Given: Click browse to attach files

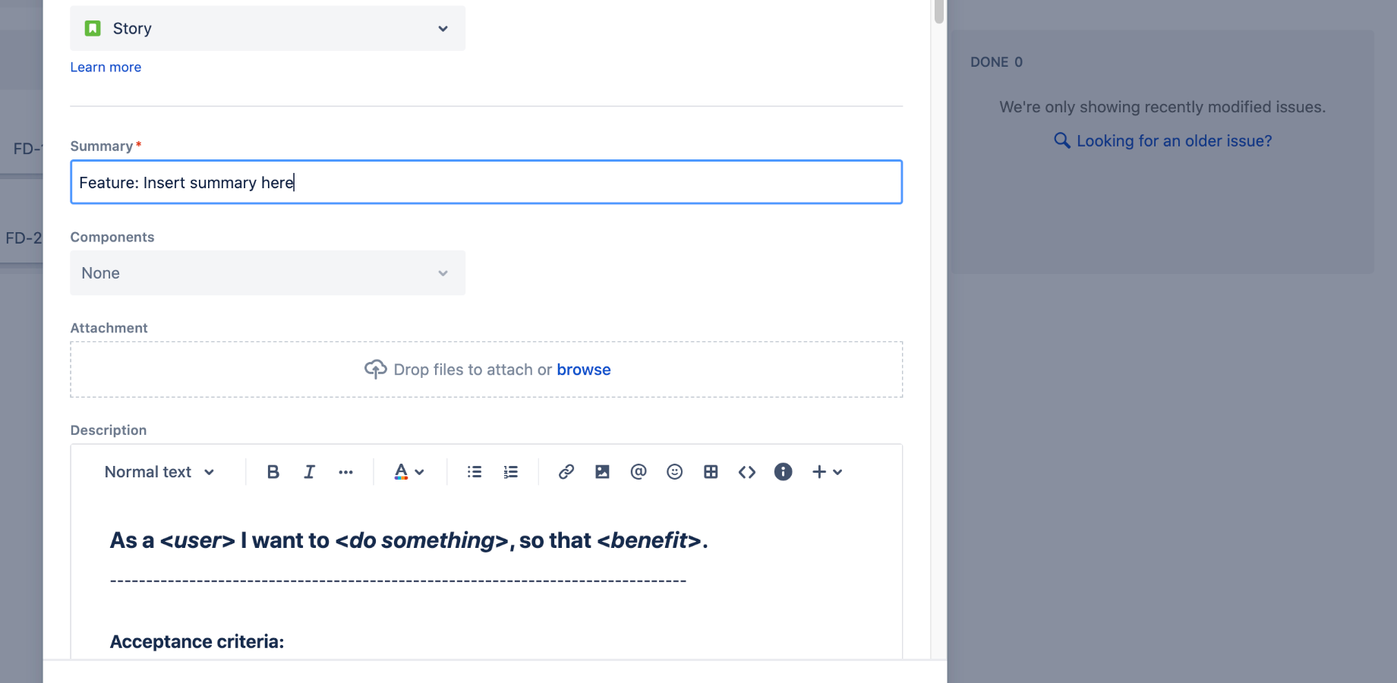Looking at the screenshot, I should tap(584, 370).
